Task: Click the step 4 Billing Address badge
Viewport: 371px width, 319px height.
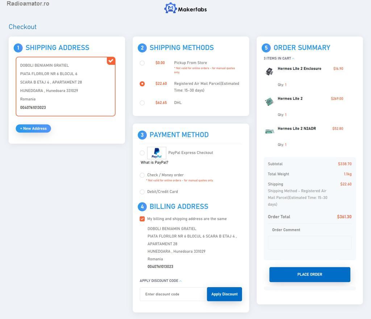Action: click(142, 207)
